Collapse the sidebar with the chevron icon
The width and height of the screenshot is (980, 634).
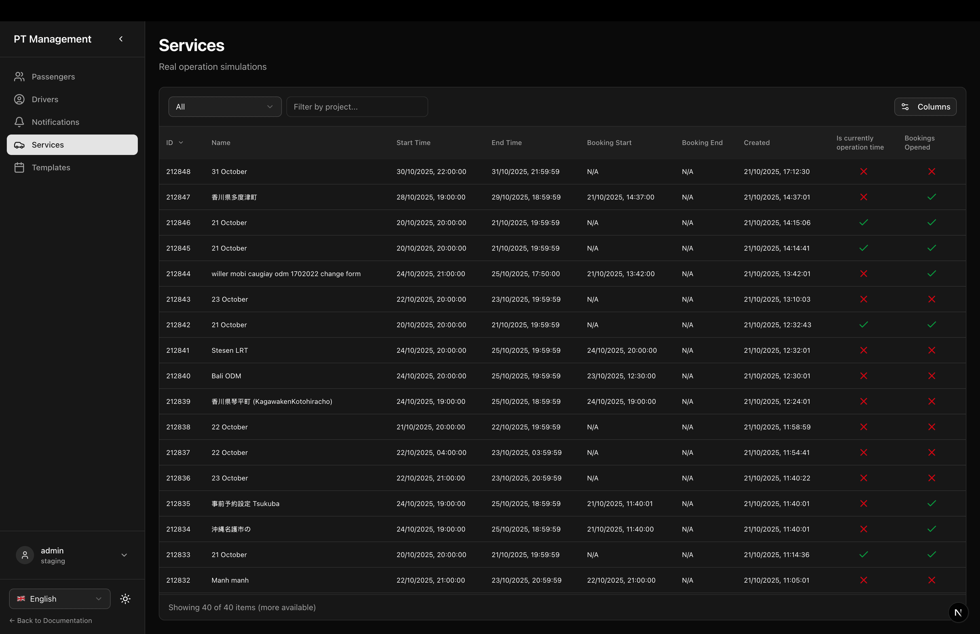pyautogui.click(x=121, y=39)
